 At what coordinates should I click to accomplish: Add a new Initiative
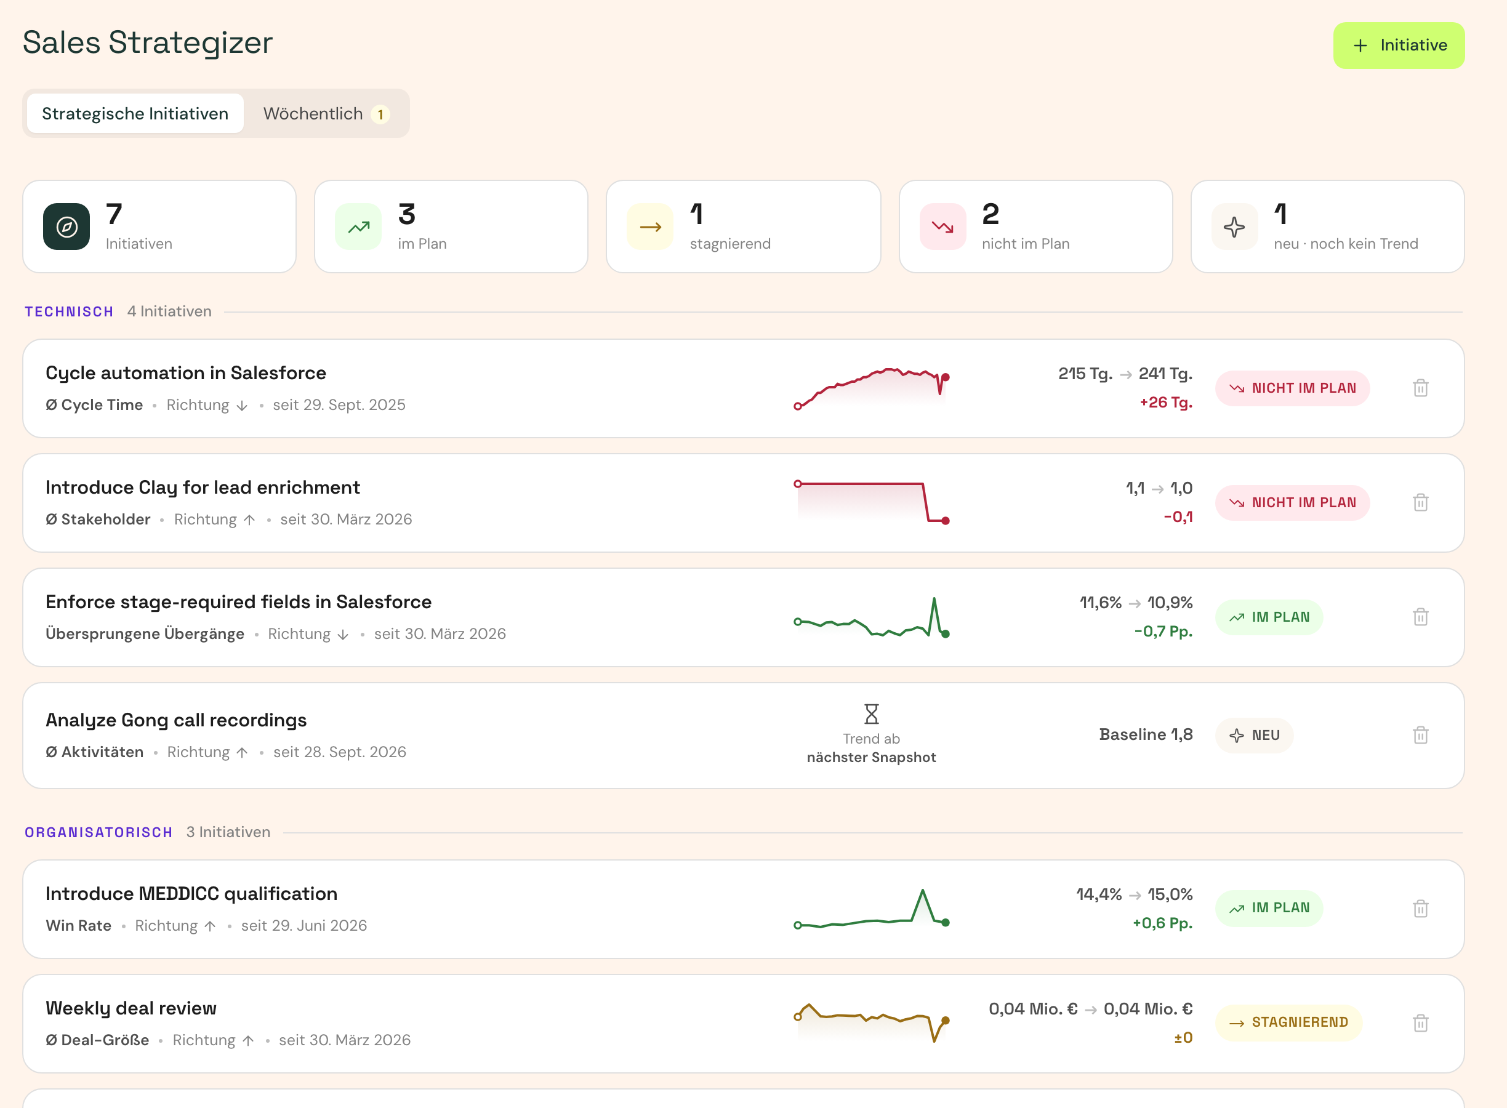click(1399, 45)
